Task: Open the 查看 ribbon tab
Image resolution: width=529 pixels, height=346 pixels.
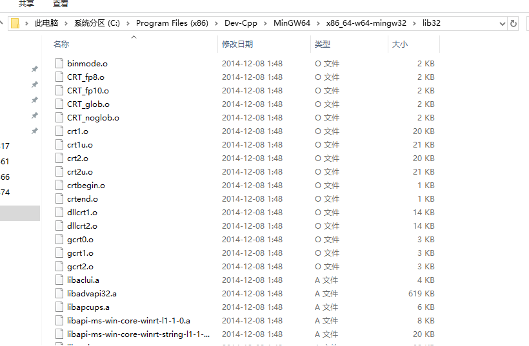Action: click(x=61, y=4)
